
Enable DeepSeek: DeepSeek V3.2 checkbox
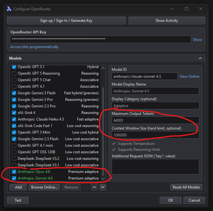[14, 159]
